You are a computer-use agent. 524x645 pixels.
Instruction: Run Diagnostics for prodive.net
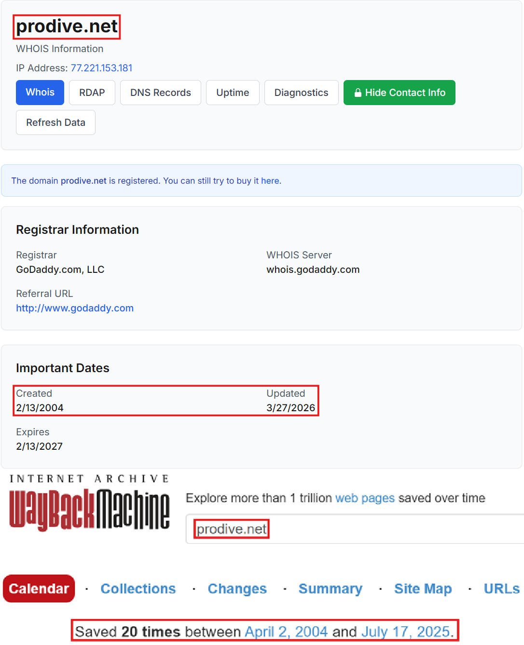coord(301,93)
